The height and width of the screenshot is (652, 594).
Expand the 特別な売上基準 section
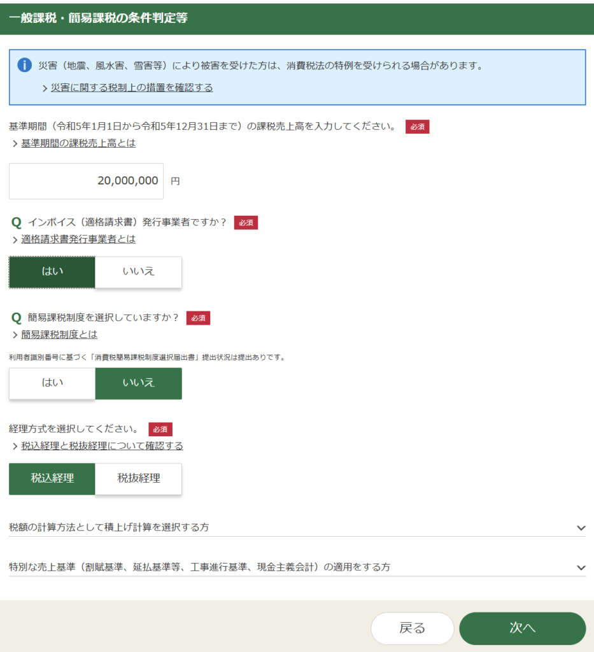[x=199, y=567]
